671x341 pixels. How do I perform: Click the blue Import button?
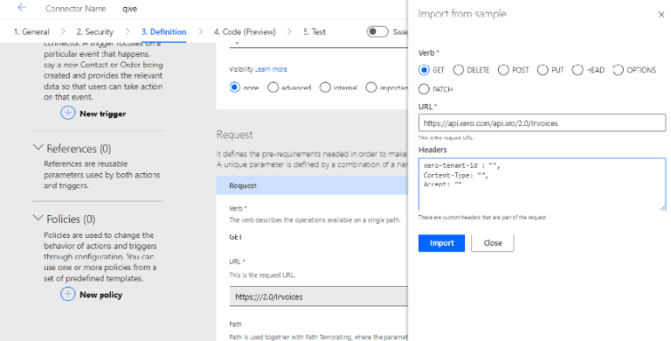[x=441, y=243]
